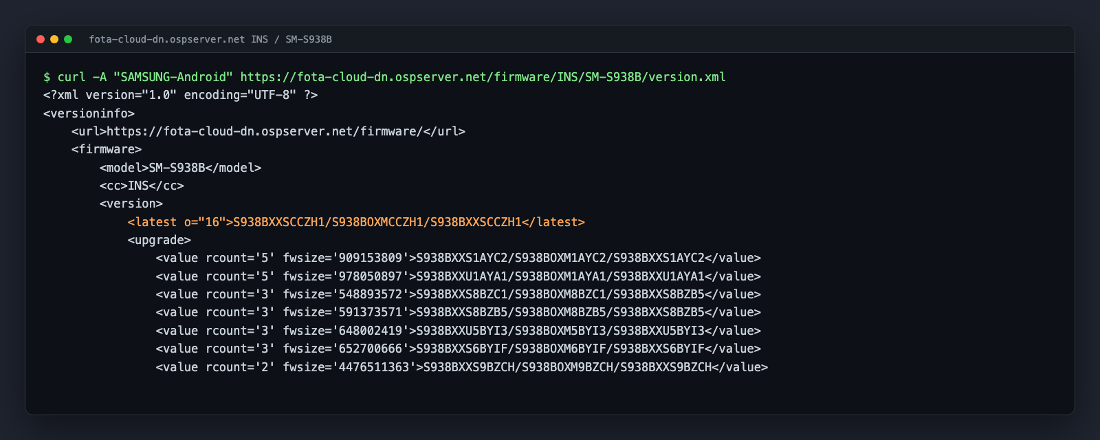Click the green maximize window dot
This screenshot has height=440, width=1100.
click(68, 39)
